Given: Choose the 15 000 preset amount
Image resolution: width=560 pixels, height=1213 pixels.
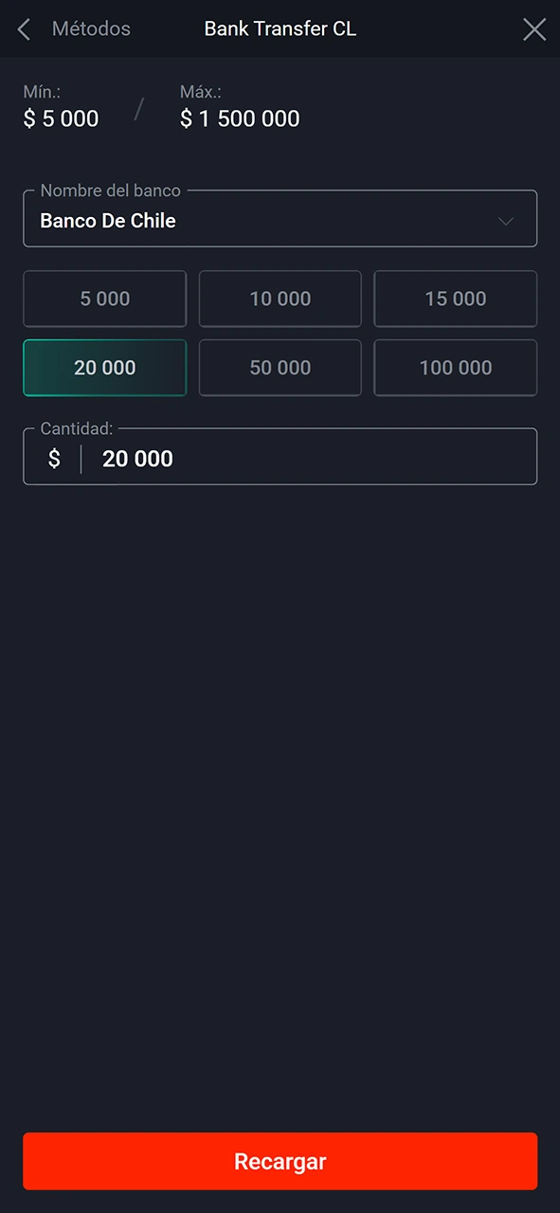Looking at the screenshot, I should click(x=455, y=299).
